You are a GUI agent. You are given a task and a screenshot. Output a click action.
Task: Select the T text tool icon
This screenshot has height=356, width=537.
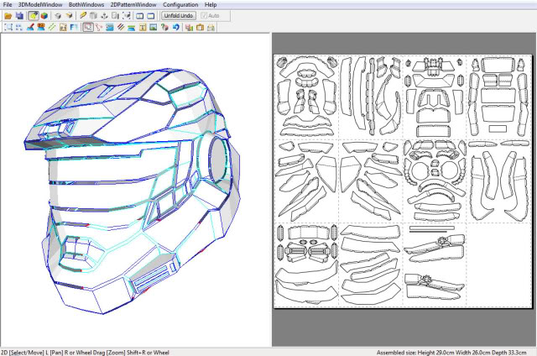(x=143, y=27)
